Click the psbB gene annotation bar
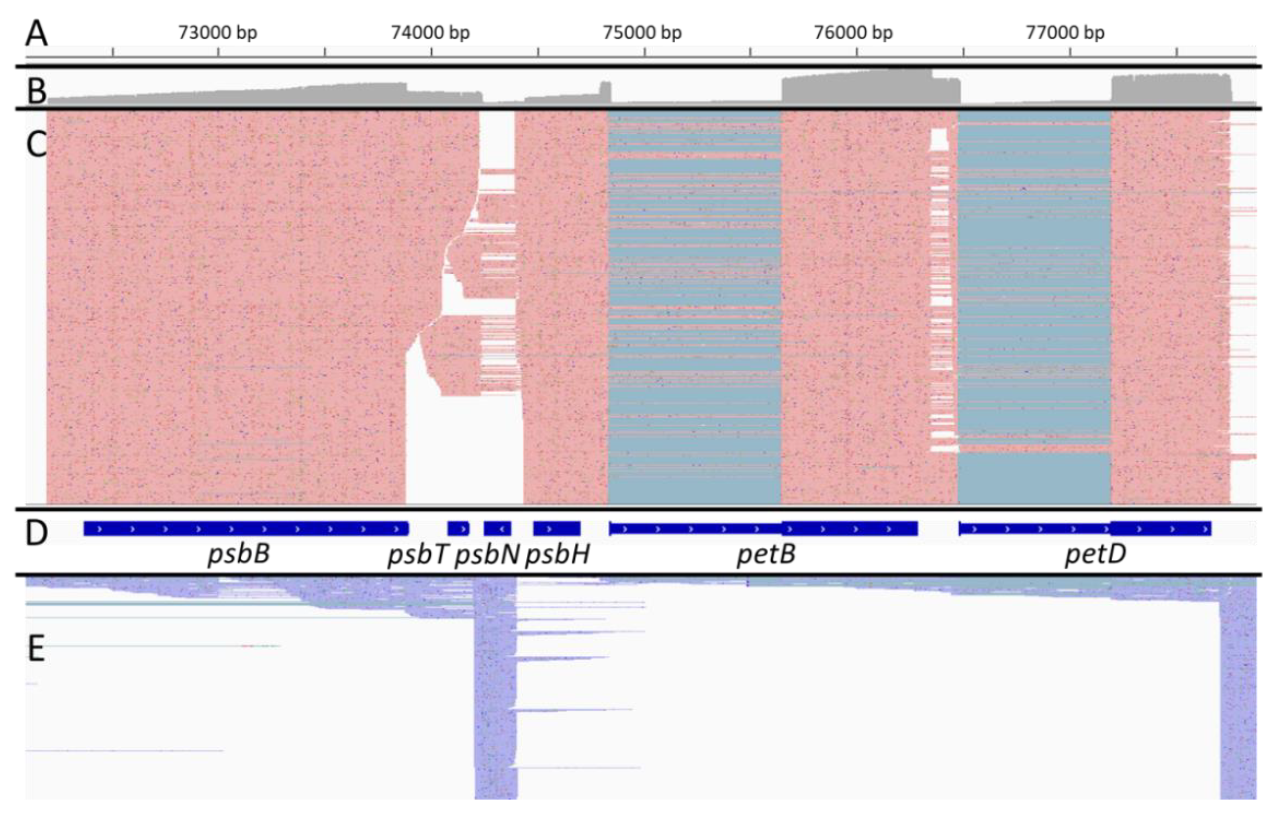 [246, 528]
